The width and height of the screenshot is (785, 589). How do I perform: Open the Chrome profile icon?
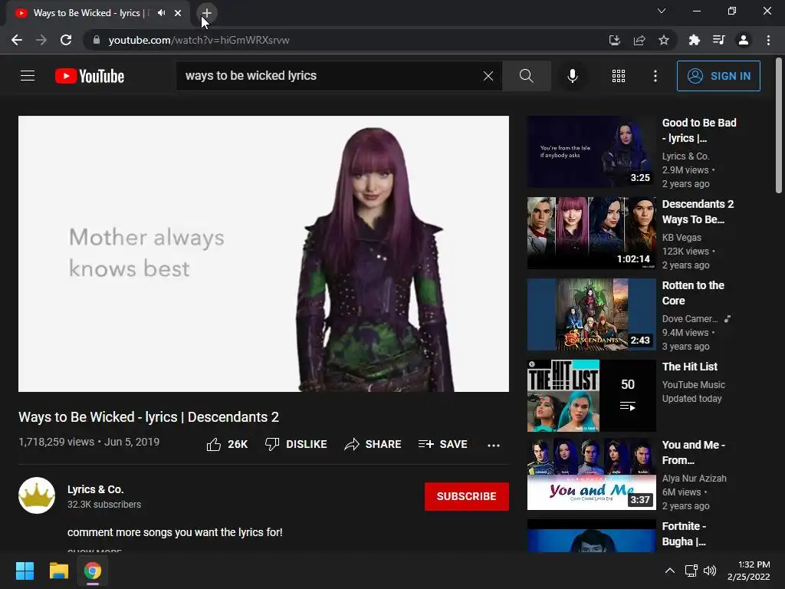744,40
